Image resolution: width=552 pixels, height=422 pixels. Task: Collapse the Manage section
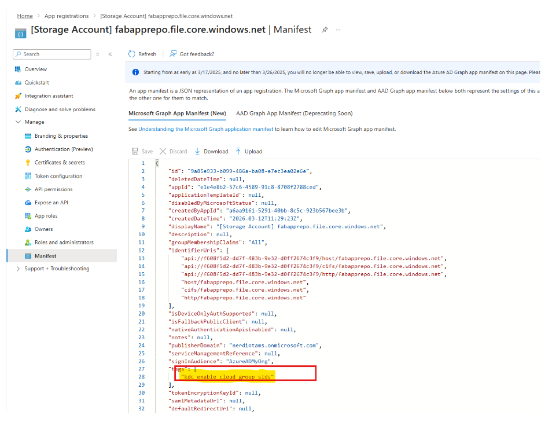click(18, 122)
